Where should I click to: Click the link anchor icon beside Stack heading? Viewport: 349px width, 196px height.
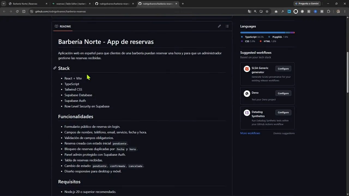click(x=55, y=68)
